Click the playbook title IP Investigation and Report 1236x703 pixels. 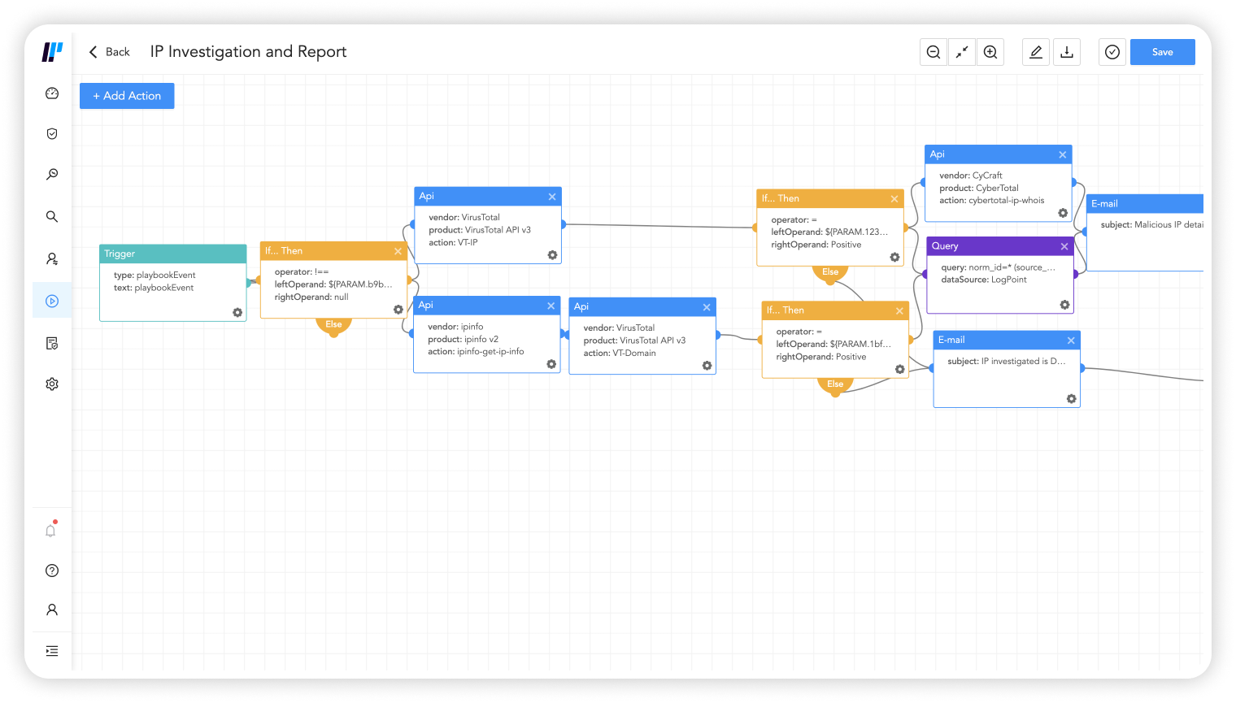tap(248, 52)
